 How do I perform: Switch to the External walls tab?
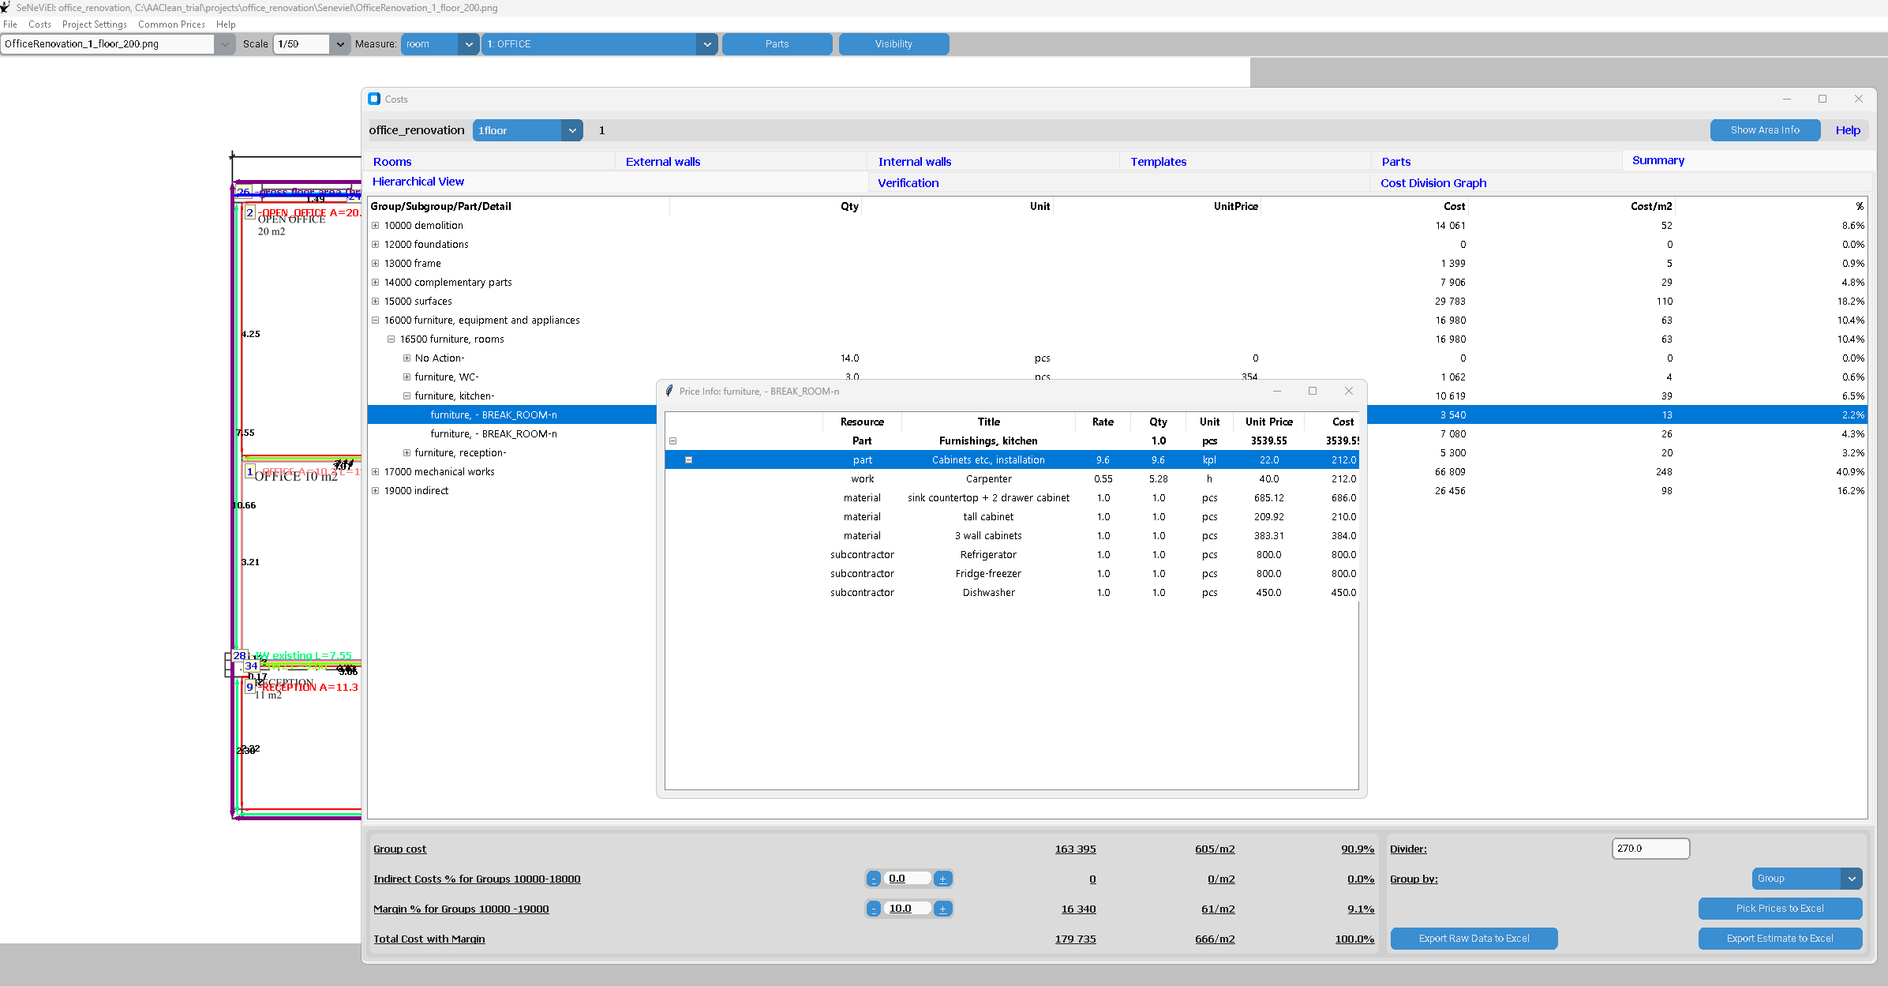coord(663,162)
